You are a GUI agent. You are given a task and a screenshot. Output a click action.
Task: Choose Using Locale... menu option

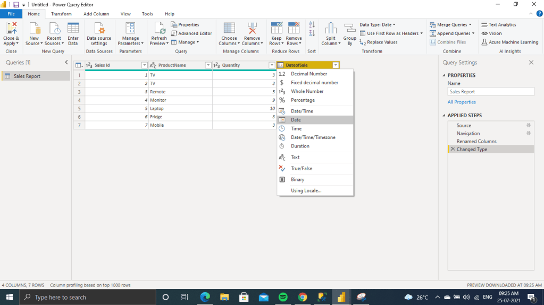point(306,190)
